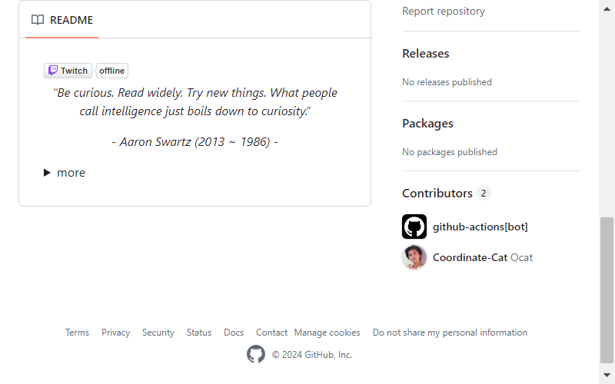Click the GitHub logo in footer
615x384 pixels.
point(256,354)
